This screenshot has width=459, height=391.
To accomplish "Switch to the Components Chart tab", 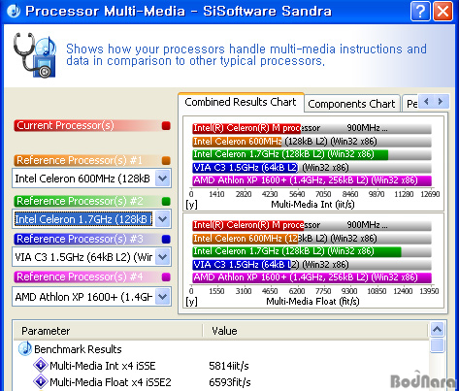I will (x=351, y=104).
